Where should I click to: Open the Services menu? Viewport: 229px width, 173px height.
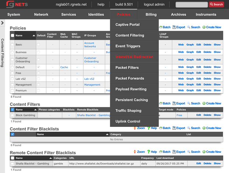69,14
